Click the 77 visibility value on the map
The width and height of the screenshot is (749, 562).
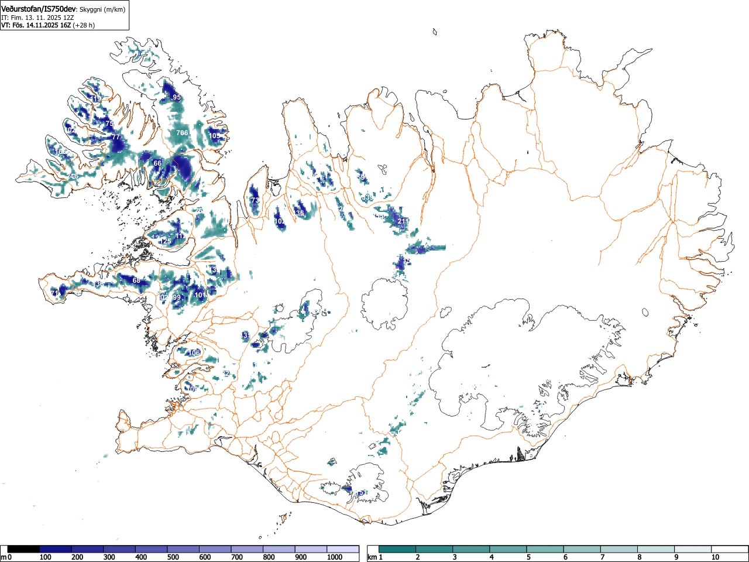[x=115, y=137]
